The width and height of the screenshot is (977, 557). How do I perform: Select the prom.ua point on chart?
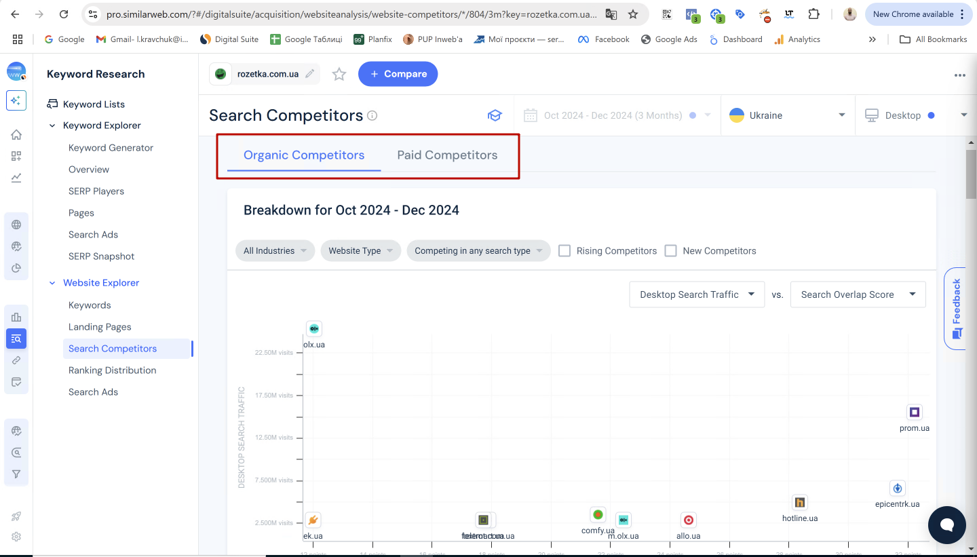[x=915, y=412]
